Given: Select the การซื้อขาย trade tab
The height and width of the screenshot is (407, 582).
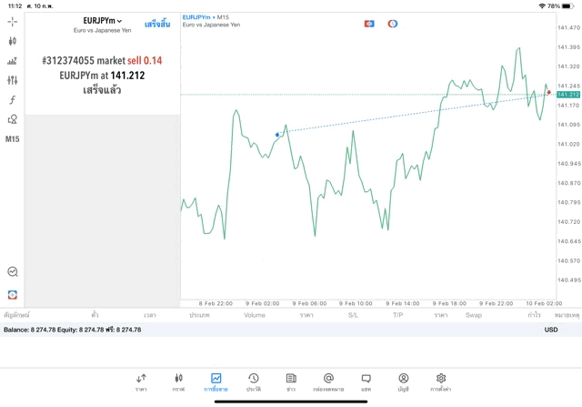Looking at the screenshot, I should (216, 382).
